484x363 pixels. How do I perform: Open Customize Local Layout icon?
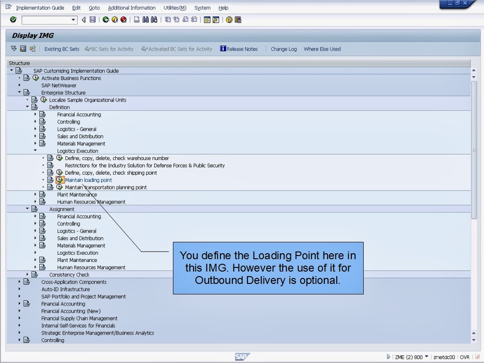tap(238, 20)
